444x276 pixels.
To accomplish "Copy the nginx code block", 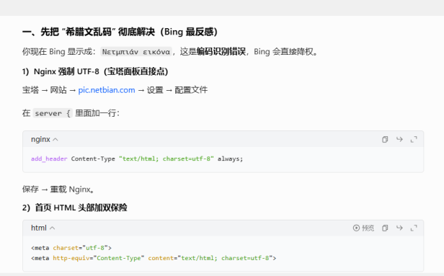I will (385, 139).
